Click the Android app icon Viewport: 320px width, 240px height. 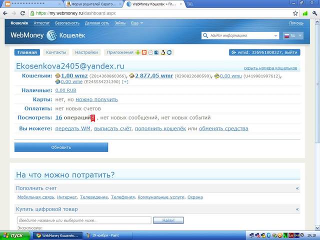pyautogui.click(x=138, y=52)
